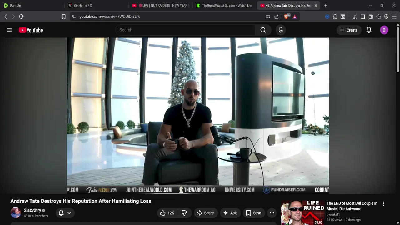The image size is (400, 225).
Task: Click the install app icon in address bar
Action: tap(268, 17)
